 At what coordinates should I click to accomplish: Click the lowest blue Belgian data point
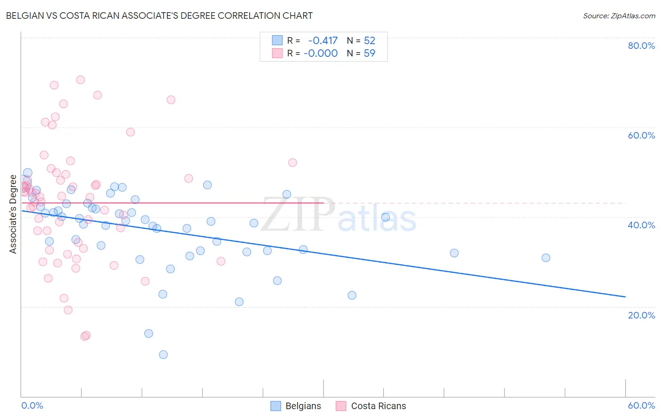pyautogui.click(x=163, y=355)
